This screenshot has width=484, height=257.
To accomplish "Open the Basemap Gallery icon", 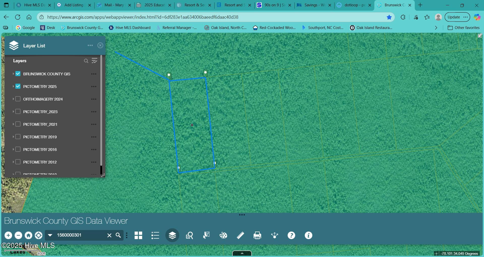I will [x=138, y=235].
